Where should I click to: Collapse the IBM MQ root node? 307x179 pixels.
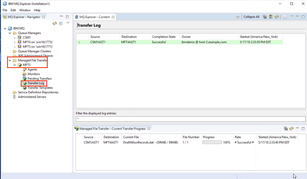[x=5, y=28]
